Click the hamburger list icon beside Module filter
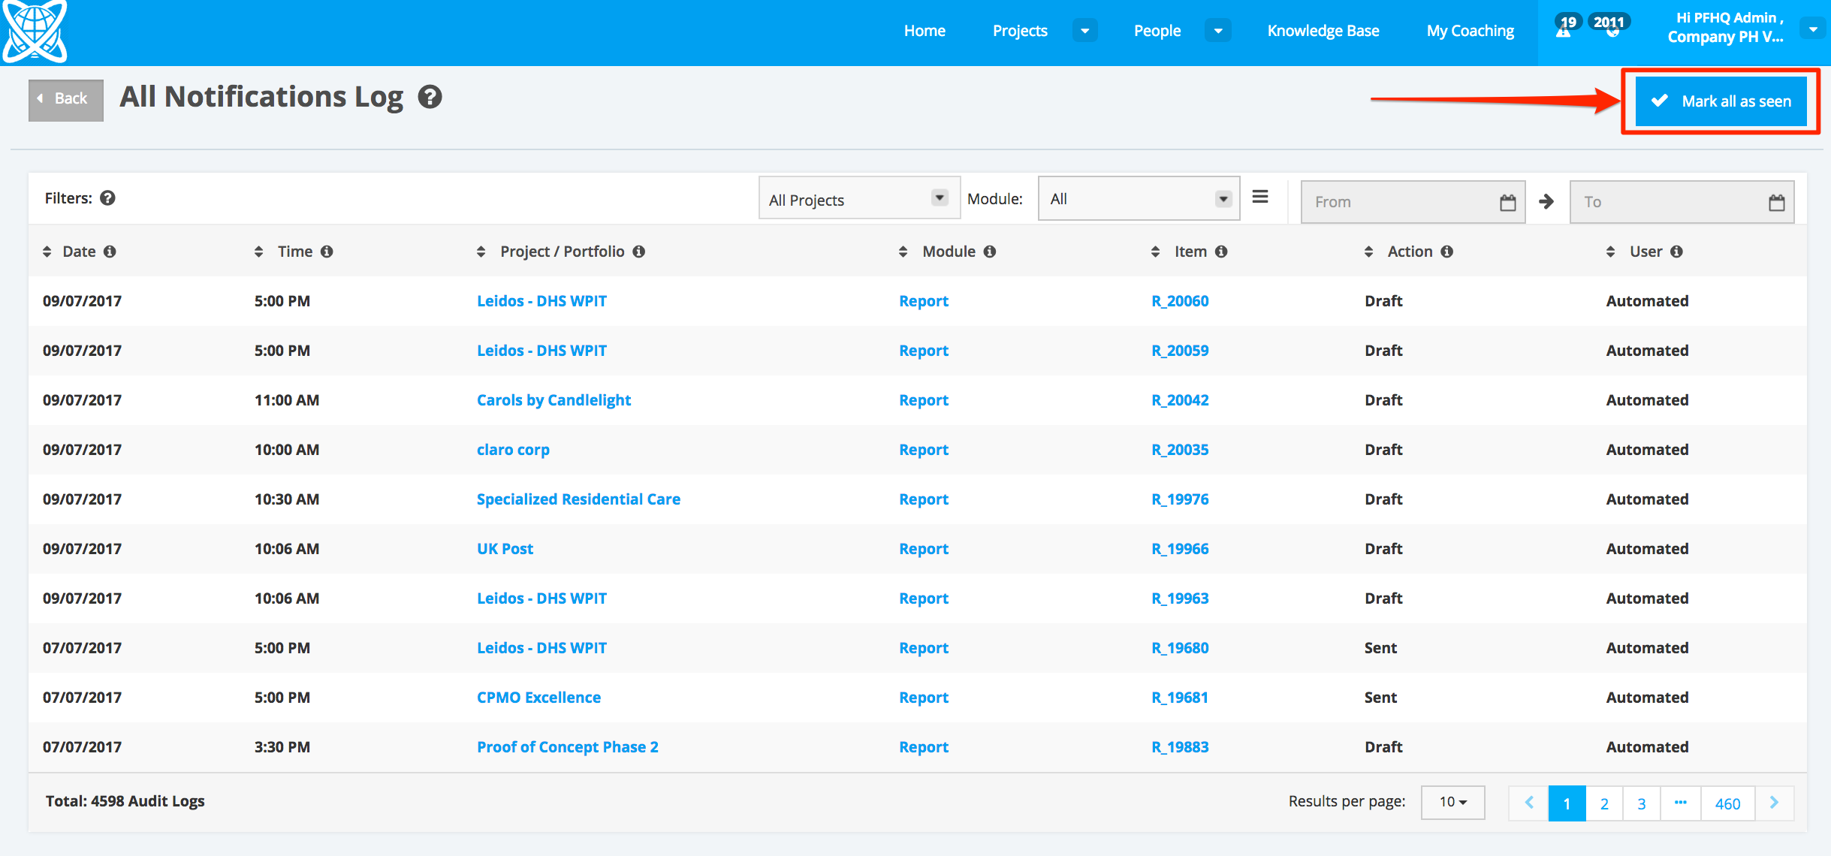 1260,197
